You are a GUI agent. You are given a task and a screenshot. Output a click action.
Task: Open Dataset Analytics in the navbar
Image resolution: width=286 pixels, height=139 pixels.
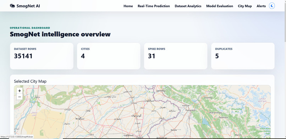(x=188, y=6)
